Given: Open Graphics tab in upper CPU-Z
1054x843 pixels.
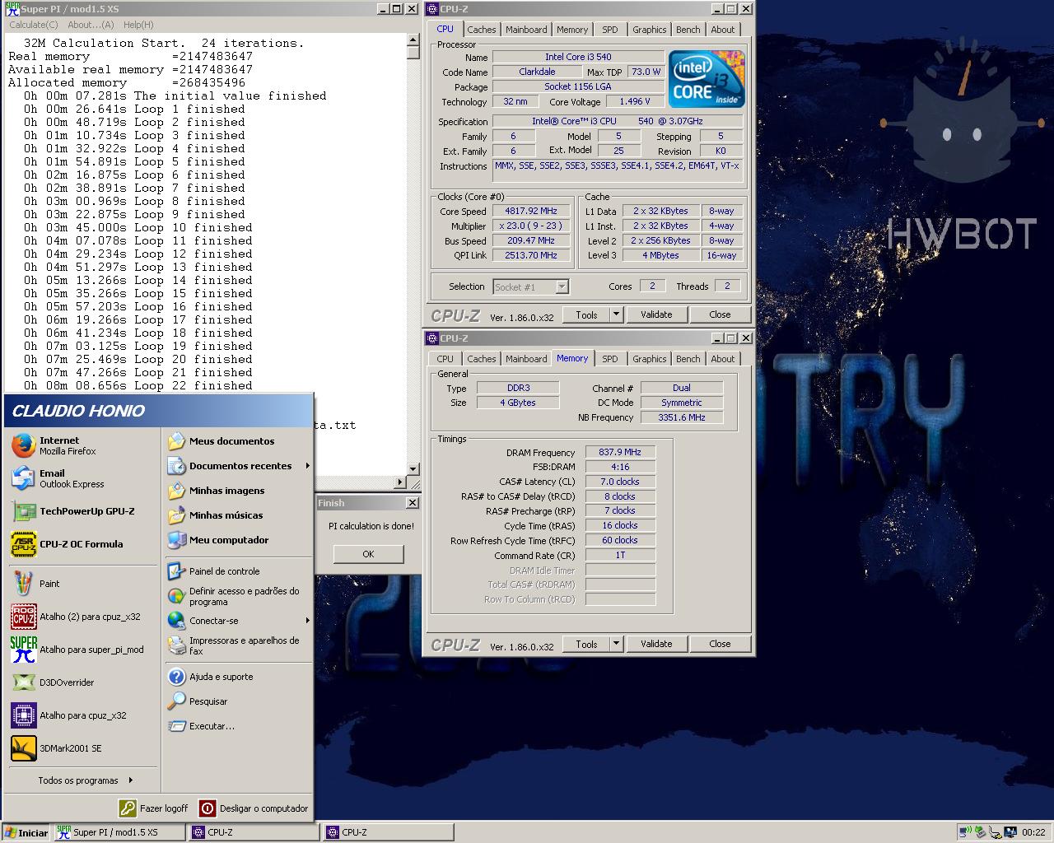Looking at the screenshot, I should tap(649, 30).
